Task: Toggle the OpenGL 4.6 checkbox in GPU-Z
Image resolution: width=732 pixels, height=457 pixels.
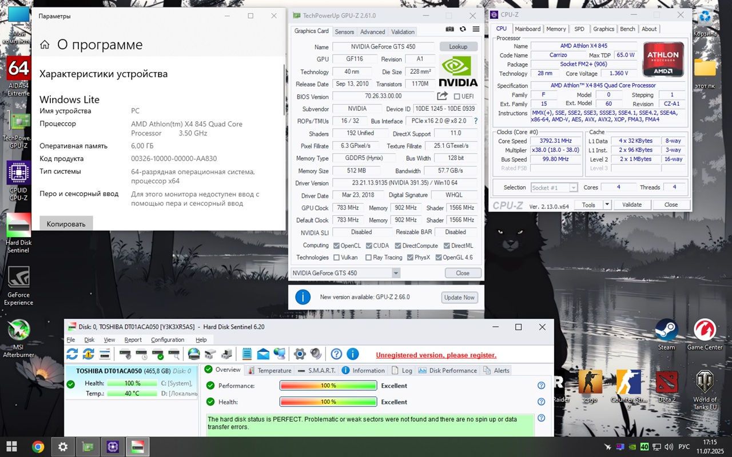Action: click(x=438, y=258)
